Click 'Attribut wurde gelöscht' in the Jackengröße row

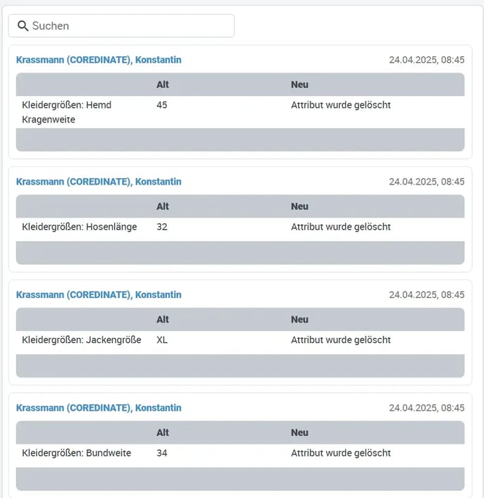(340, 340)
